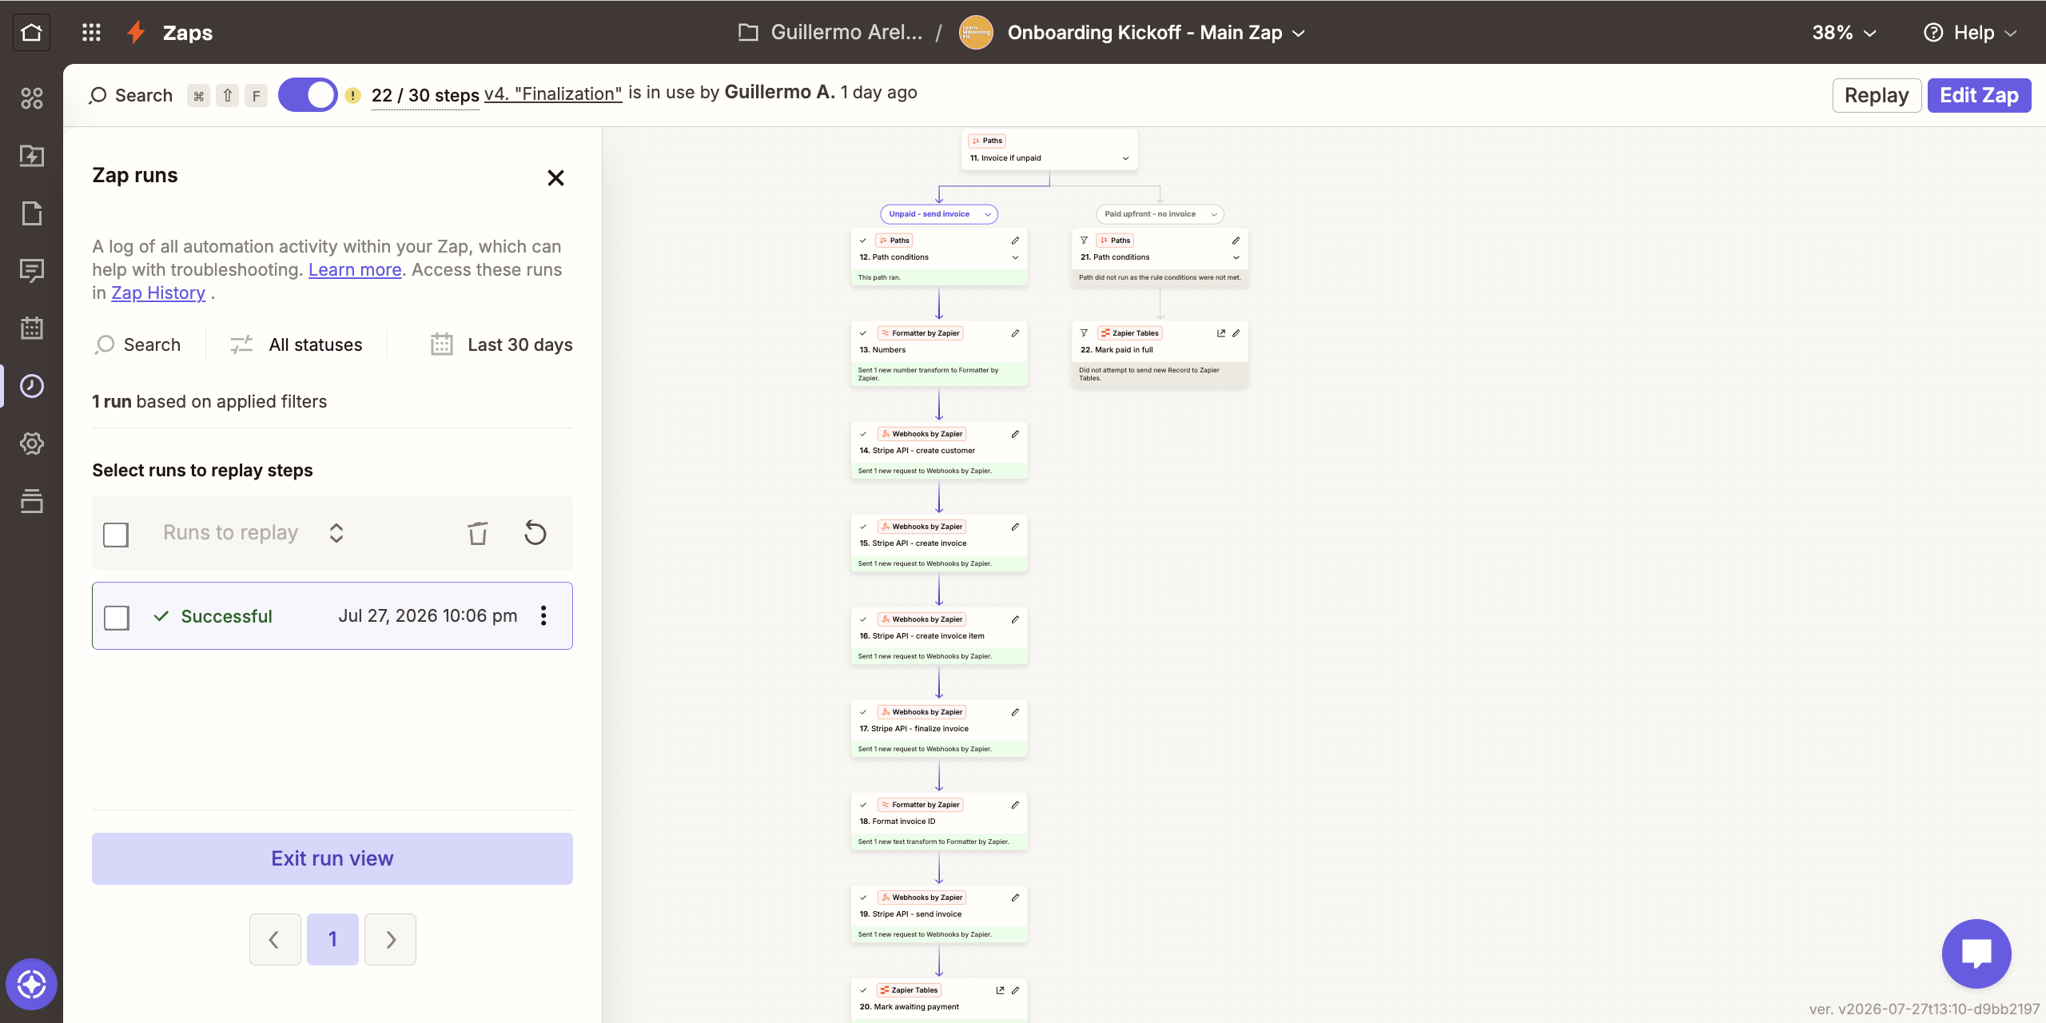The width and height of the screenshot is (2046, 1023).
Task: Open external link icon on step 20
Action: (x=1000, y=990)
